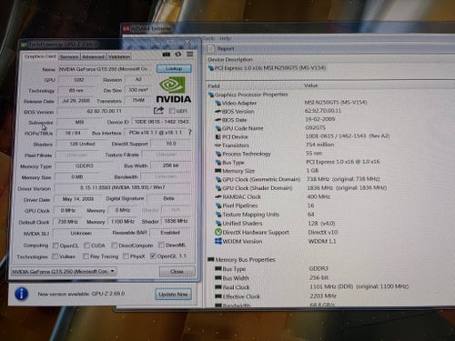The height and width of the screenshot is (341, 455).
Task: Open the GPU-Z hamburger menu icon
Action: coord(190,54)
